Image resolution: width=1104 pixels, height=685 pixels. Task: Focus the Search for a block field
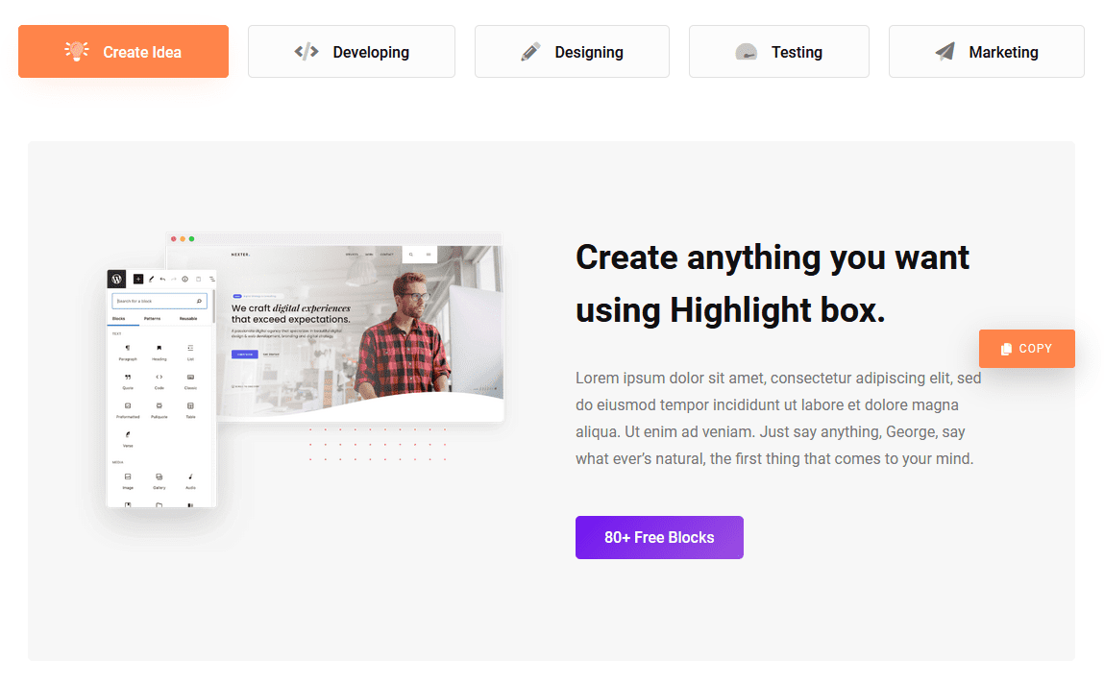[156, 301]
